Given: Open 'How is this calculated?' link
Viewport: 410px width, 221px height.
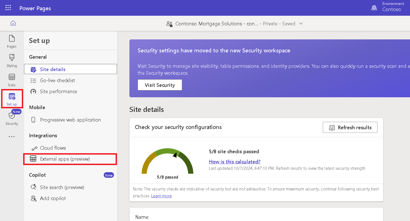Looking at the screenshot, I should tap(235, 162).
